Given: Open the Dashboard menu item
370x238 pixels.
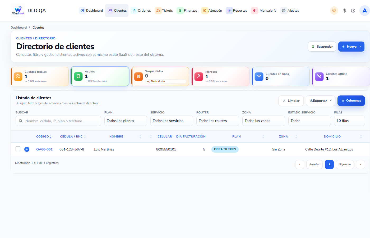Looking at the screenshot, I should 91,11.
